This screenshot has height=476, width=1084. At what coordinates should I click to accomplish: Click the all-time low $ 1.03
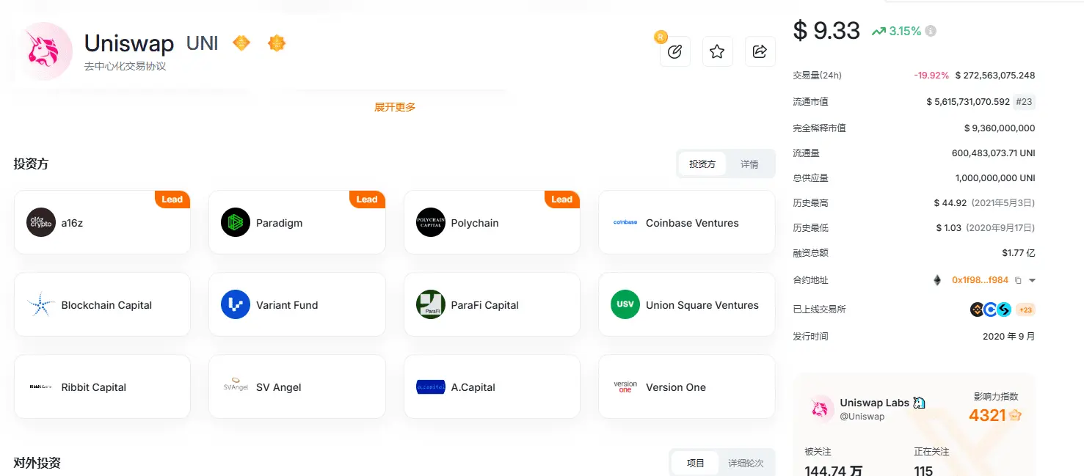949,228
